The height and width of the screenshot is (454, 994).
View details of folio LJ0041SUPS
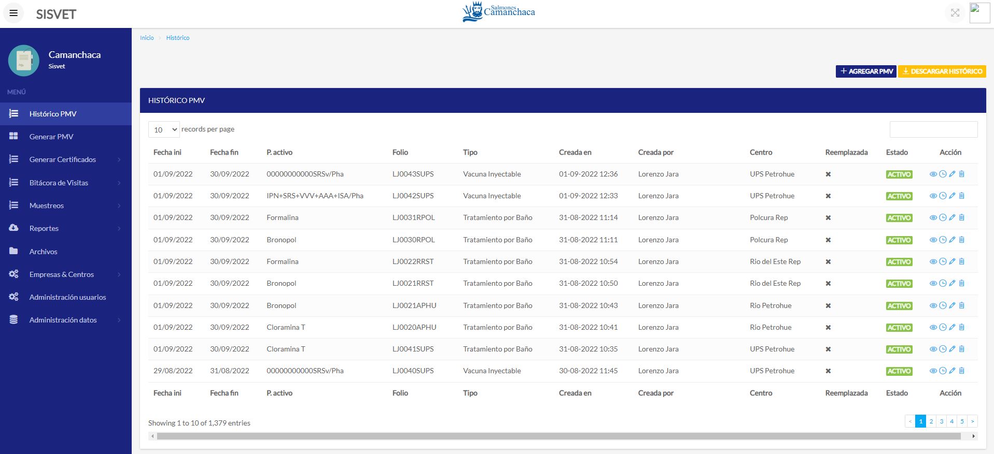(933, 349)
